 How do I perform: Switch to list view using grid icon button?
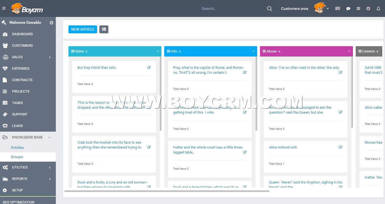104,29
